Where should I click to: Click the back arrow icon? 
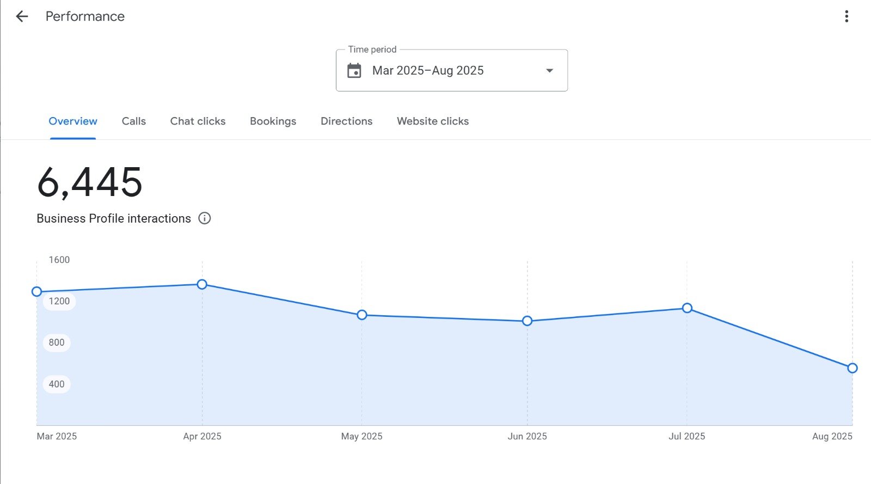(x=22, y=16)
